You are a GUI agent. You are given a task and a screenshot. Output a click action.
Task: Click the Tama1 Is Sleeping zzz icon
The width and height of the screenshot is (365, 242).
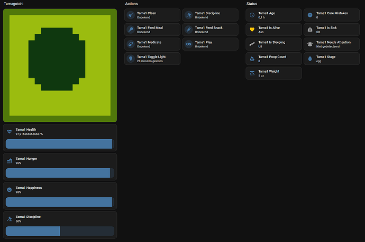coord(252,44)
